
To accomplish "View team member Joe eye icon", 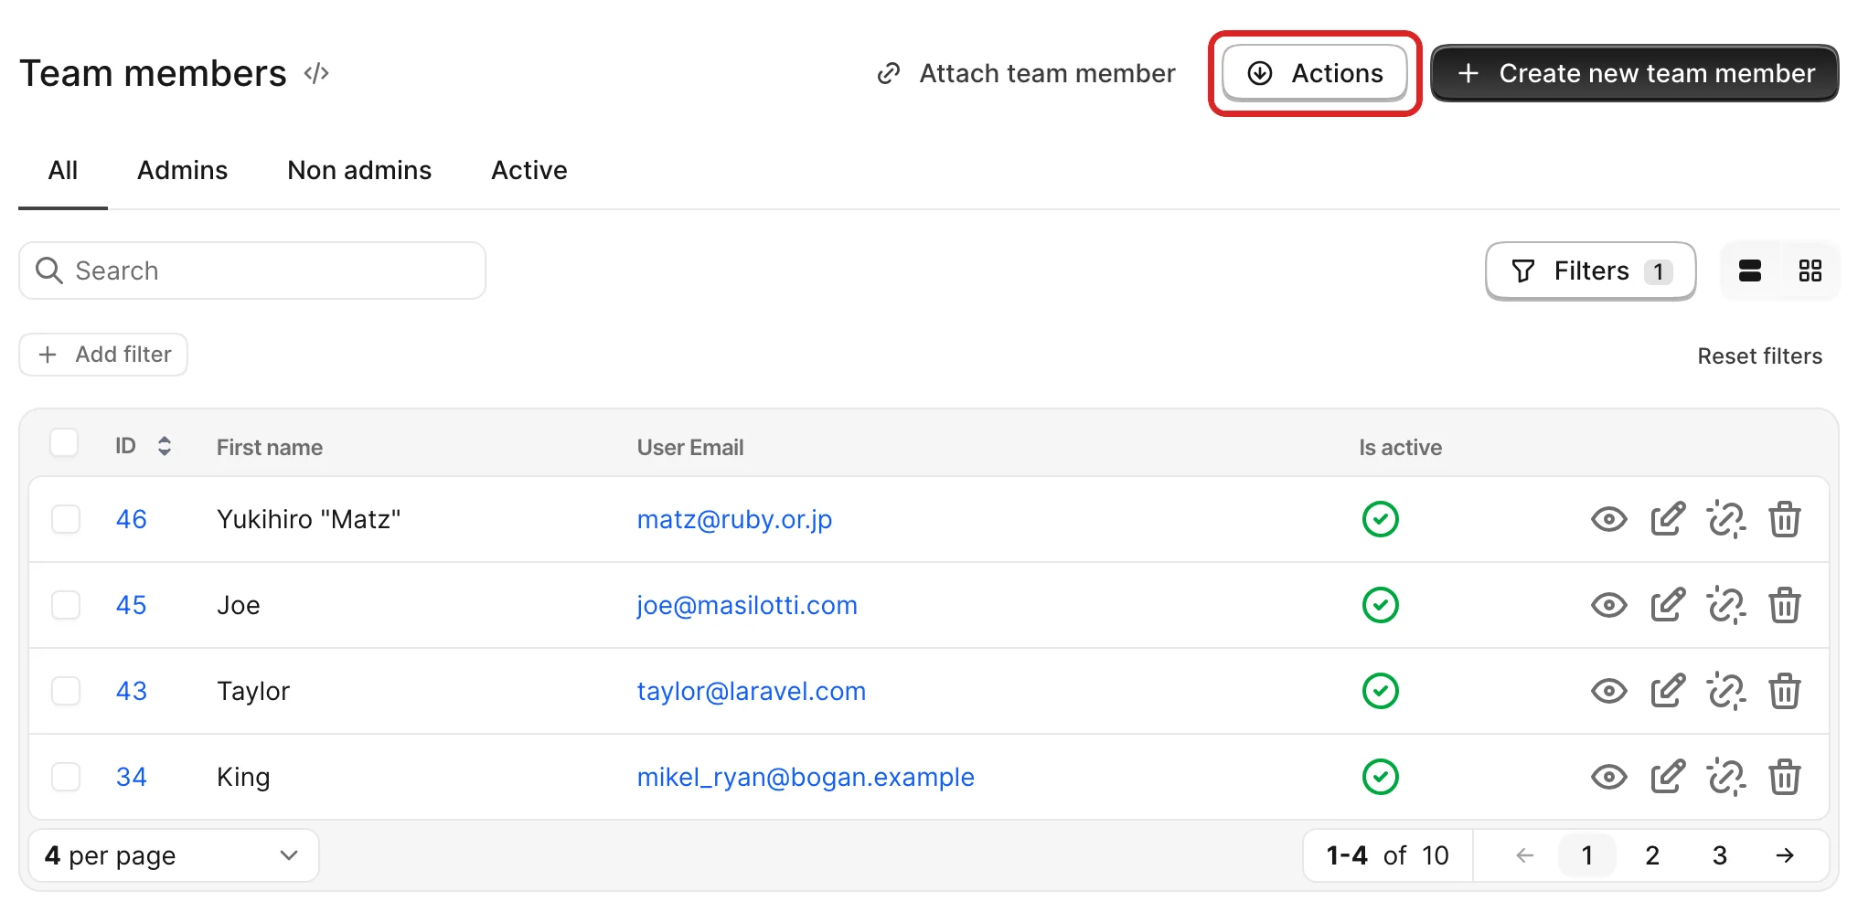I will coord(1608,605).
